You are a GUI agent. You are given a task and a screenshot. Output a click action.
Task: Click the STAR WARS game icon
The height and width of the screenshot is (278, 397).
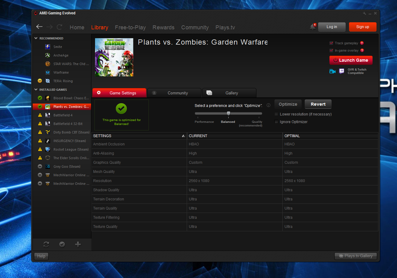coord(48,64)
